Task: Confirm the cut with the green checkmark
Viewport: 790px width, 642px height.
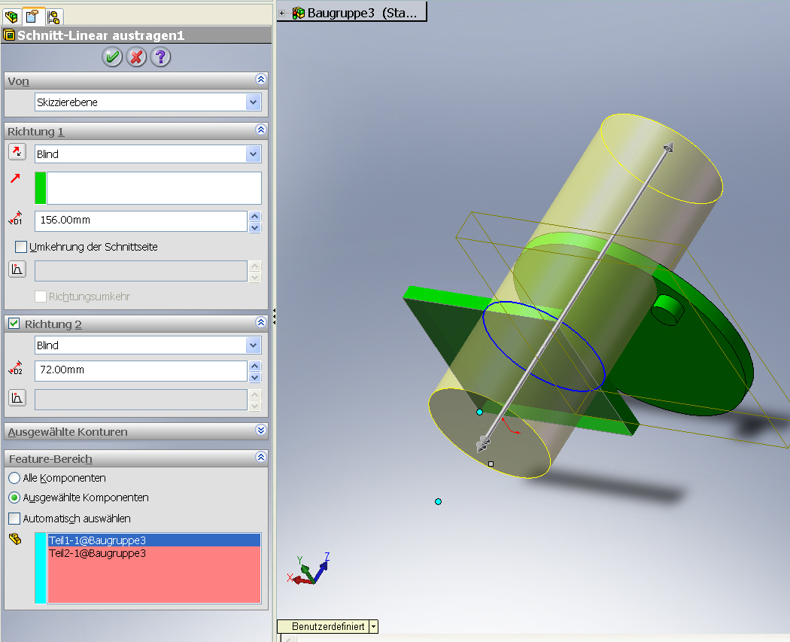Action: click(112, 57)
